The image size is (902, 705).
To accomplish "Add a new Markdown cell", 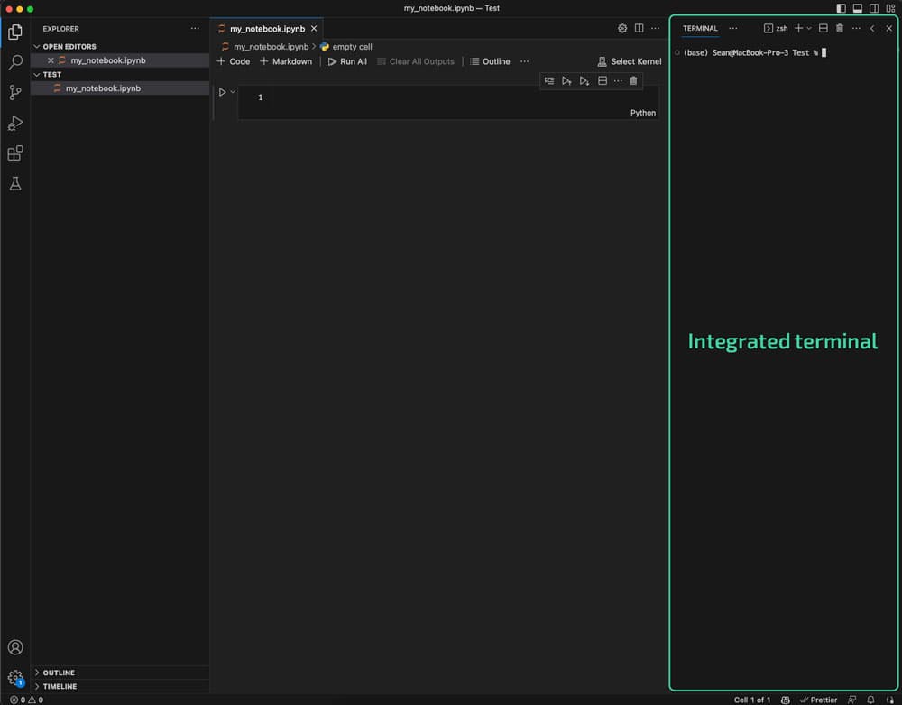I will coord(286,61).
